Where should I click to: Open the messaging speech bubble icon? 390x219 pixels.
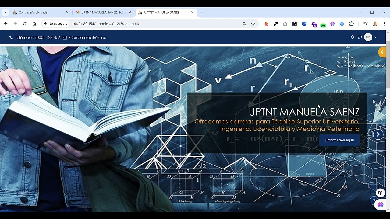click(x=360, y=37)
